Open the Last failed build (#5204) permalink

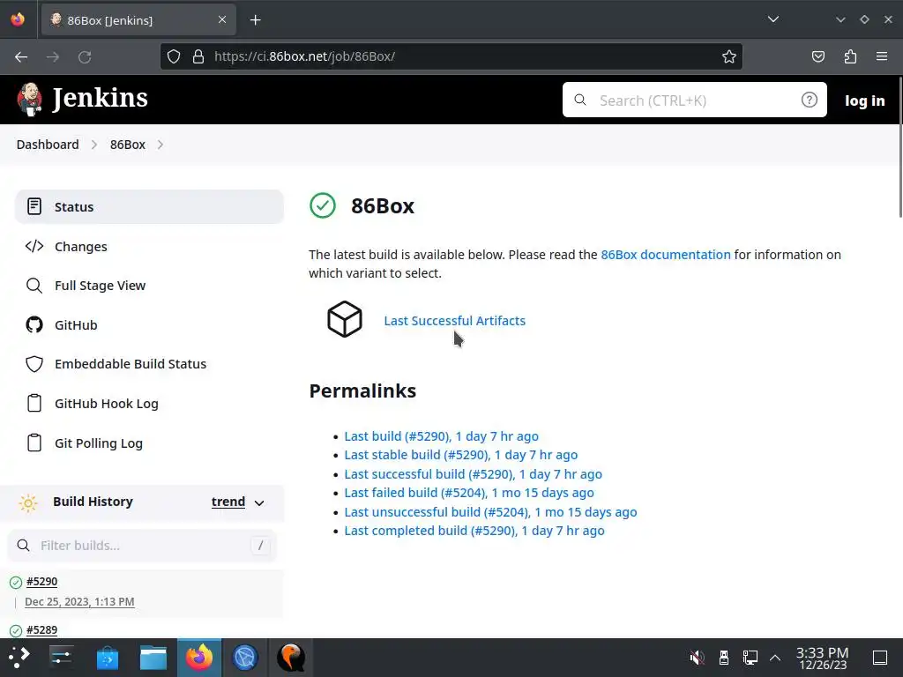(469, 493)
